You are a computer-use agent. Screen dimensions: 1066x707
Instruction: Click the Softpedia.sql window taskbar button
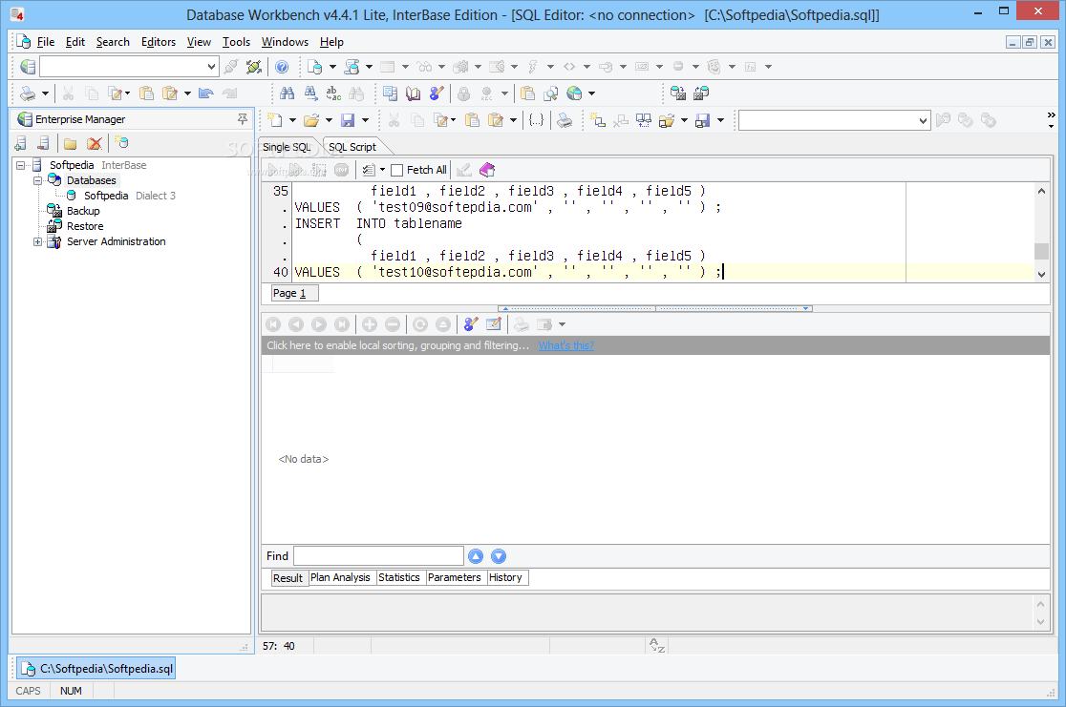click(x=96, y=669)
